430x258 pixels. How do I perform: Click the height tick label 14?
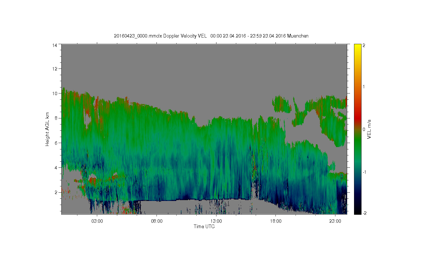(x=55, y=45)
